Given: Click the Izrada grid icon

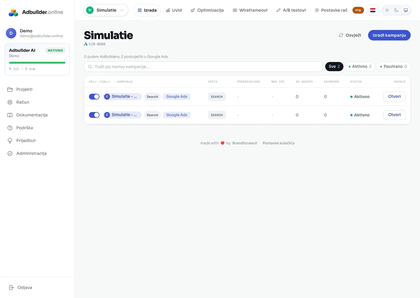Looking at the screenshot, I should pos(140,10).
